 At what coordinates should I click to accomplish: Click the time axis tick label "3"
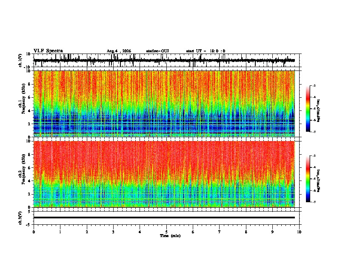(x=113, y=232)
